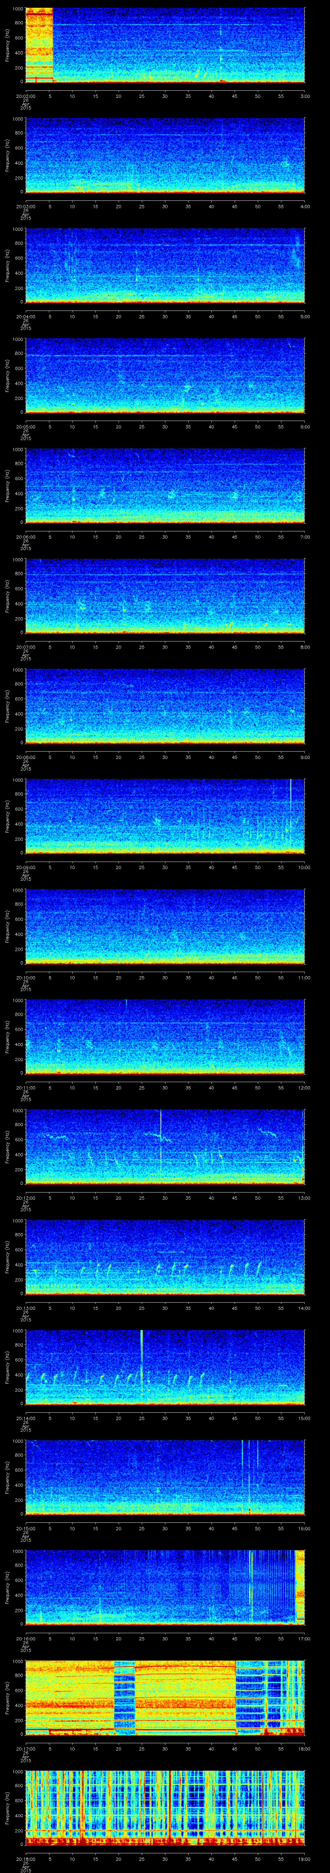Select the '19:00' end time label
Viewport: 330px width, 1873px height.
click(x=304, y=1858)
